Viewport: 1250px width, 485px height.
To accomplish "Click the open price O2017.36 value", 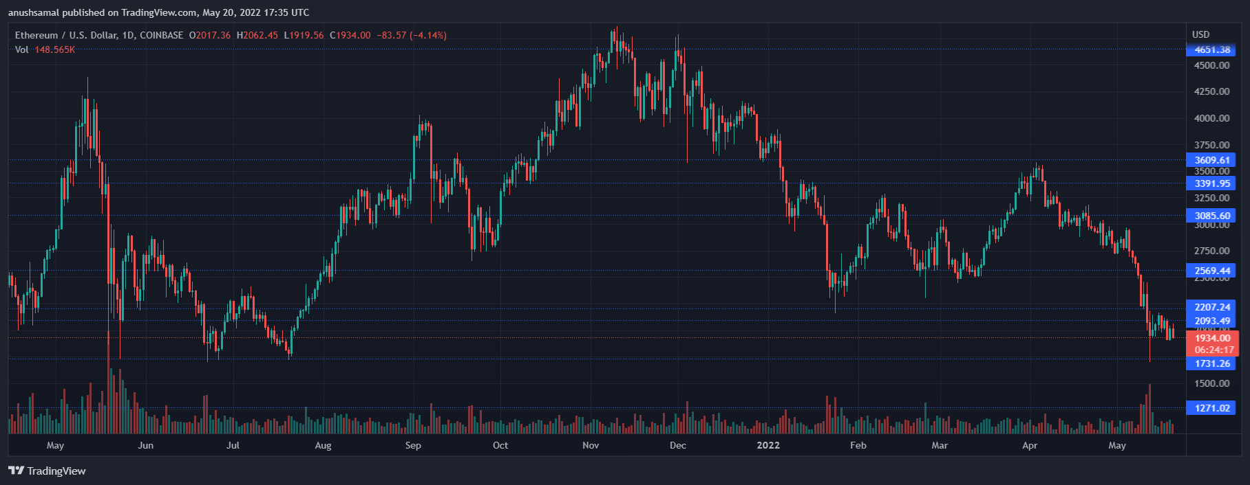I will (210, 35).
